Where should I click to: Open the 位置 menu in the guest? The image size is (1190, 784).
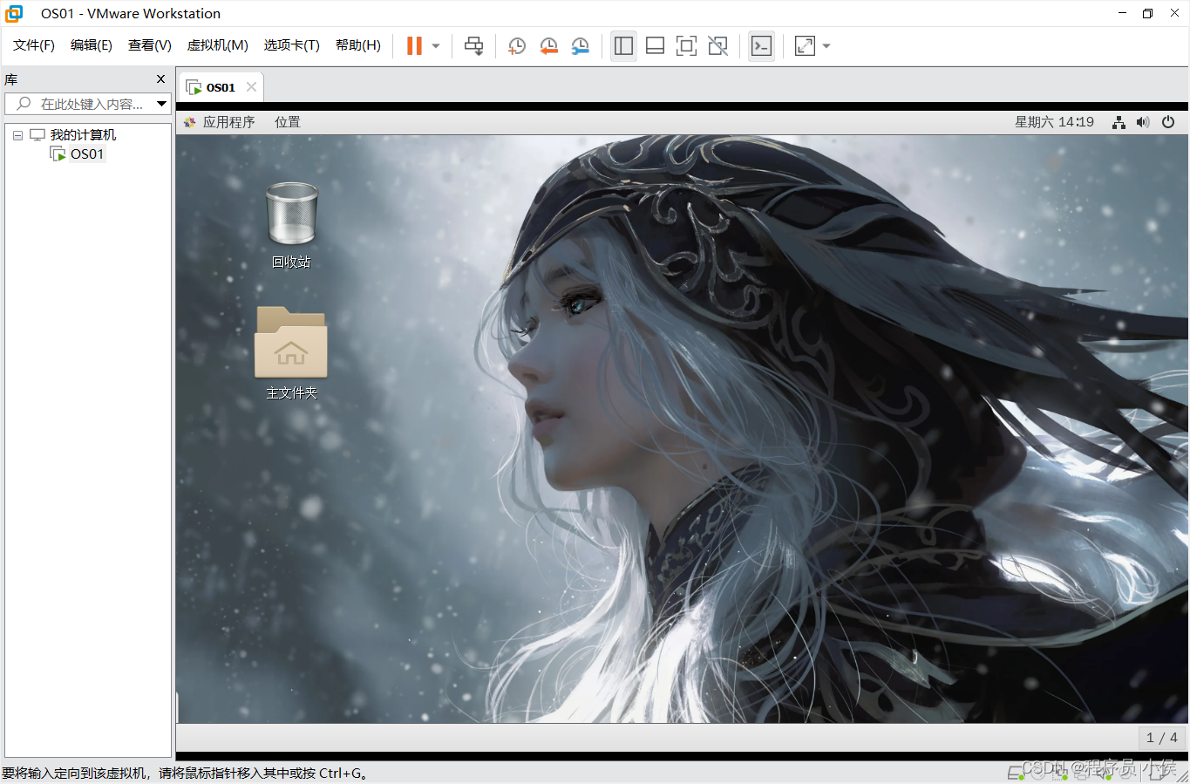point(287,122)
